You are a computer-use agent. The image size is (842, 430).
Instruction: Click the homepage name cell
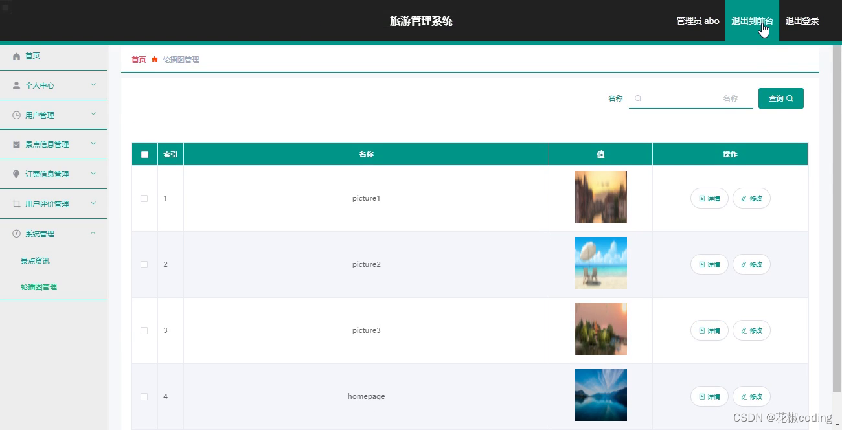click(366, 396)
